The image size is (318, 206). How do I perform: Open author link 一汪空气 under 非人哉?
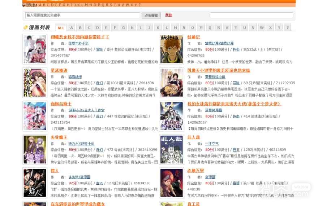(x=212, y=144)
